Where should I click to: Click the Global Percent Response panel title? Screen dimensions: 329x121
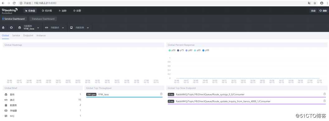[181, 45]
